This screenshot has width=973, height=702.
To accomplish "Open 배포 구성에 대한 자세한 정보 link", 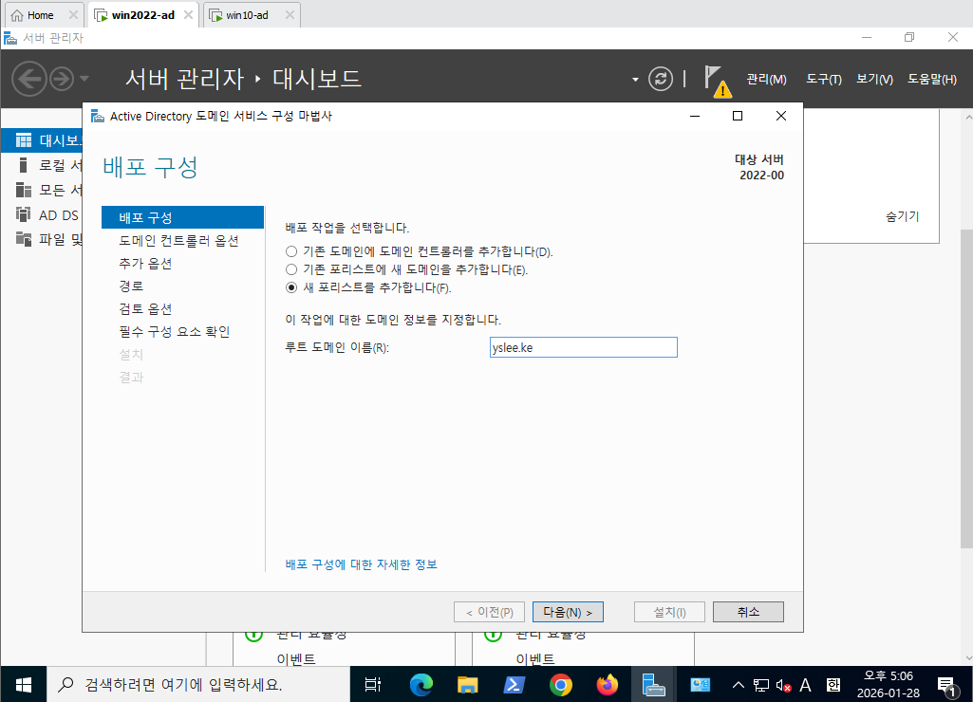I will (x=361, y=564).
